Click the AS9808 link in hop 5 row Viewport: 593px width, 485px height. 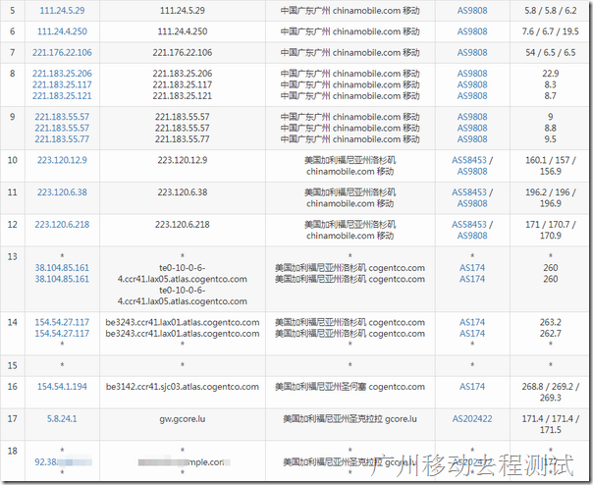coord(472,11)
